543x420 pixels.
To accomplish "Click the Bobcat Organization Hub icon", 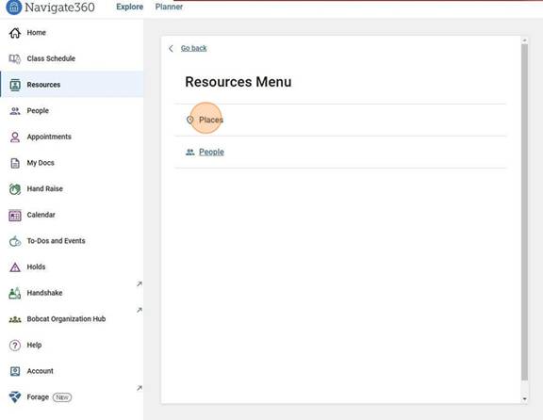I will 15,319.
